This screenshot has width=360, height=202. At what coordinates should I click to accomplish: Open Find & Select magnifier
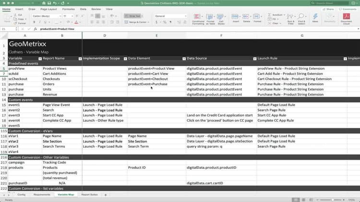point(301,19)
